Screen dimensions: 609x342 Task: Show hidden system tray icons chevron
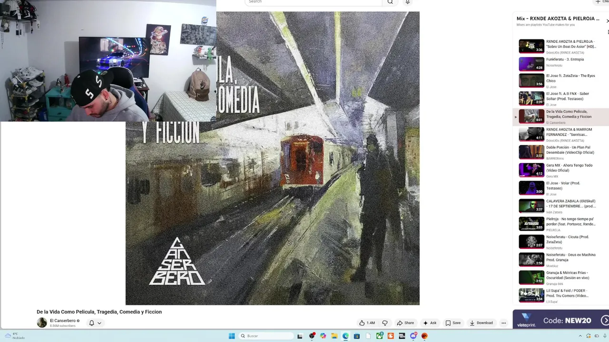[x=580, y=336]
